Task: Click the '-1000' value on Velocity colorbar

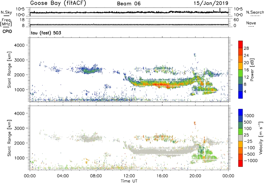Action: (250, 161)
